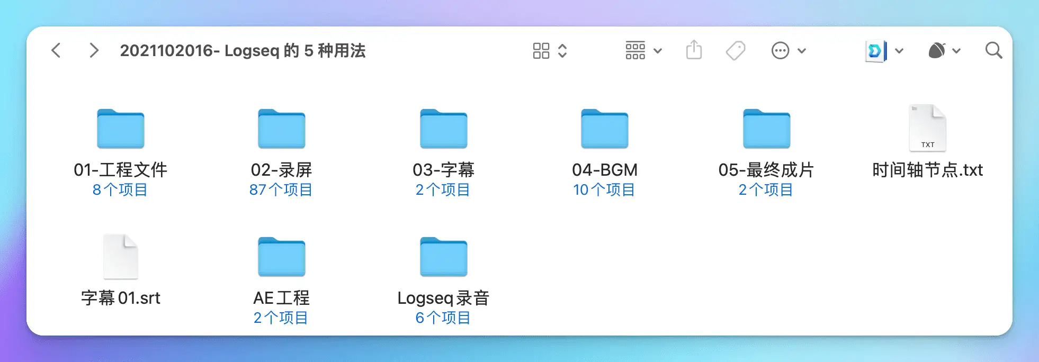Click the 87 个项目 count text
This screenshot has height=362, width=1039.
pyautogui.click(x=281, y=189)
